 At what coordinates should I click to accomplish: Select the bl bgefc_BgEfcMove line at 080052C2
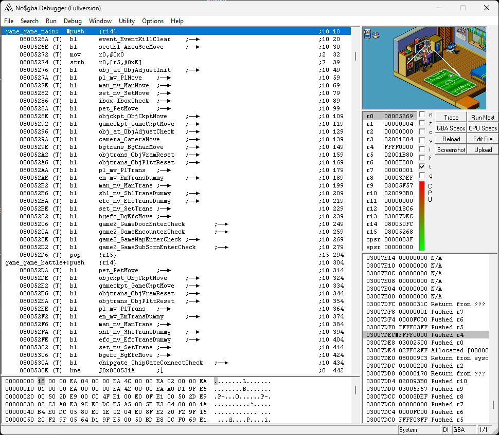[x=176, y=216]
